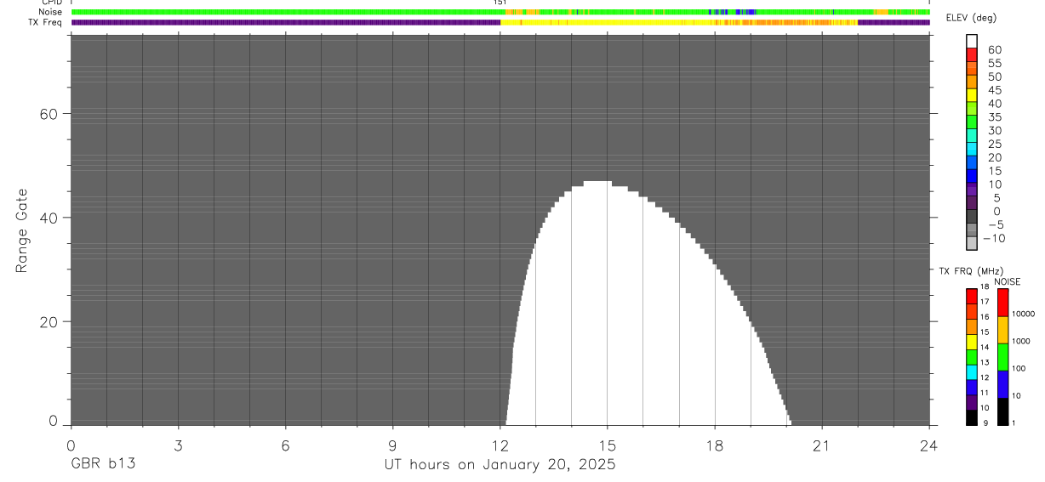1045x482 pixels.
Task: Click the NOISE colorbar label "100"
Action: [x=1019, y=368]
